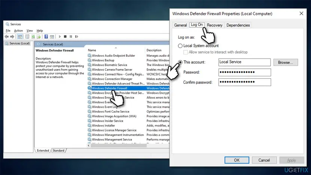The image size is (311, 175).
Task: Click Cancel in the properties dialog
Action: click(264, 160)
